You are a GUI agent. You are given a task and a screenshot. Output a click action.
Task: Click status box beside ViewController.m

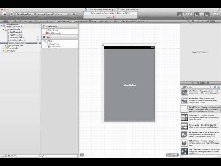(38, 40)
